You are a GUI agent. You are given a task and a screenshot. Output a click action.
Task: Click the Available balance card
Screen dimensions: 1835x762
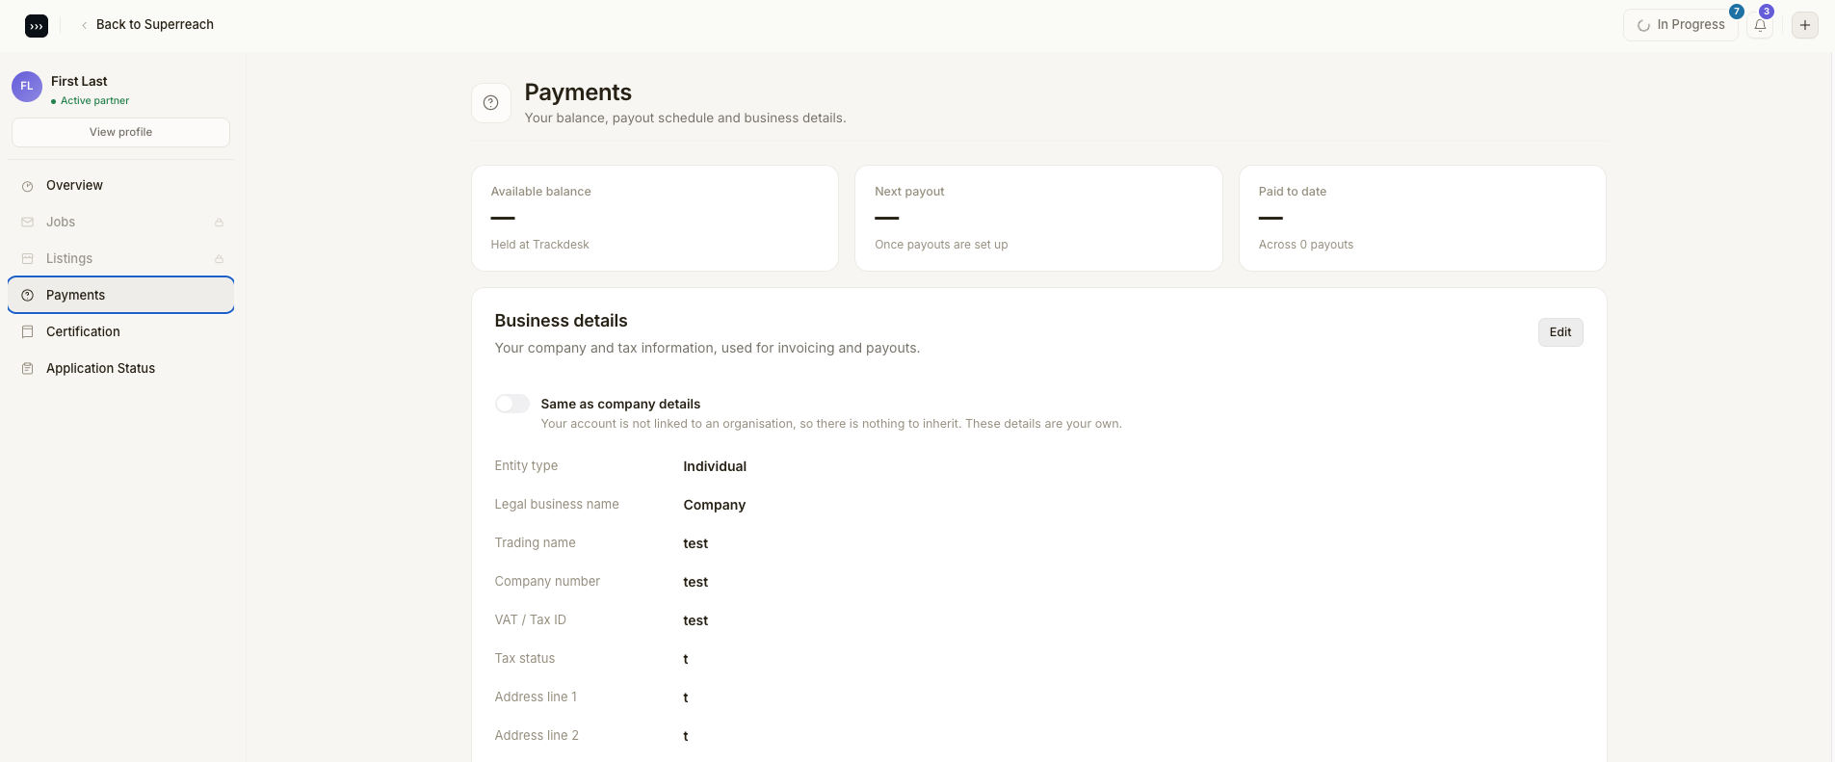point(655,219)
